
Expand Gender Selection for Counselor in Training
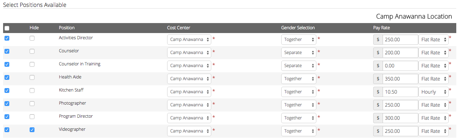(x=298, y=66)
